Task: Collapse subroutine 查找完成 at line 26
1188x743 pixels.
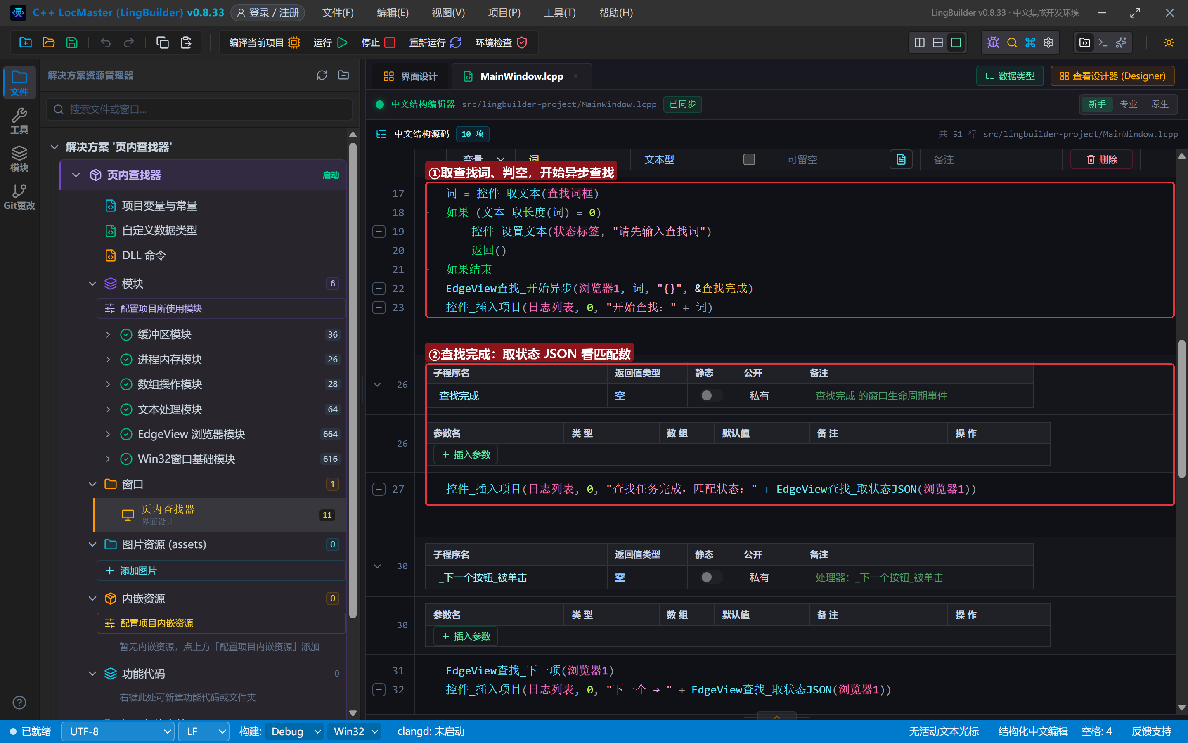Action: (377, 385)
